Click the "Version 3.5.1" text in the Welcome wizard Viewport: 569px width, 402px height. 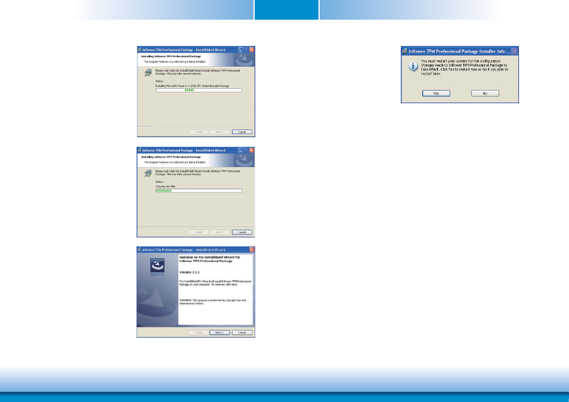tap(190, 272)
